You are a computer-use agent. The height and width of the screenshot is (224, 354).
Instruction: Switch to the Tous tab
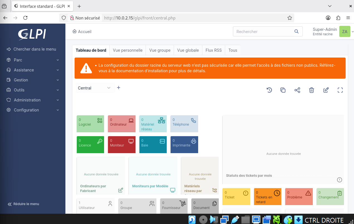(233, 50)
